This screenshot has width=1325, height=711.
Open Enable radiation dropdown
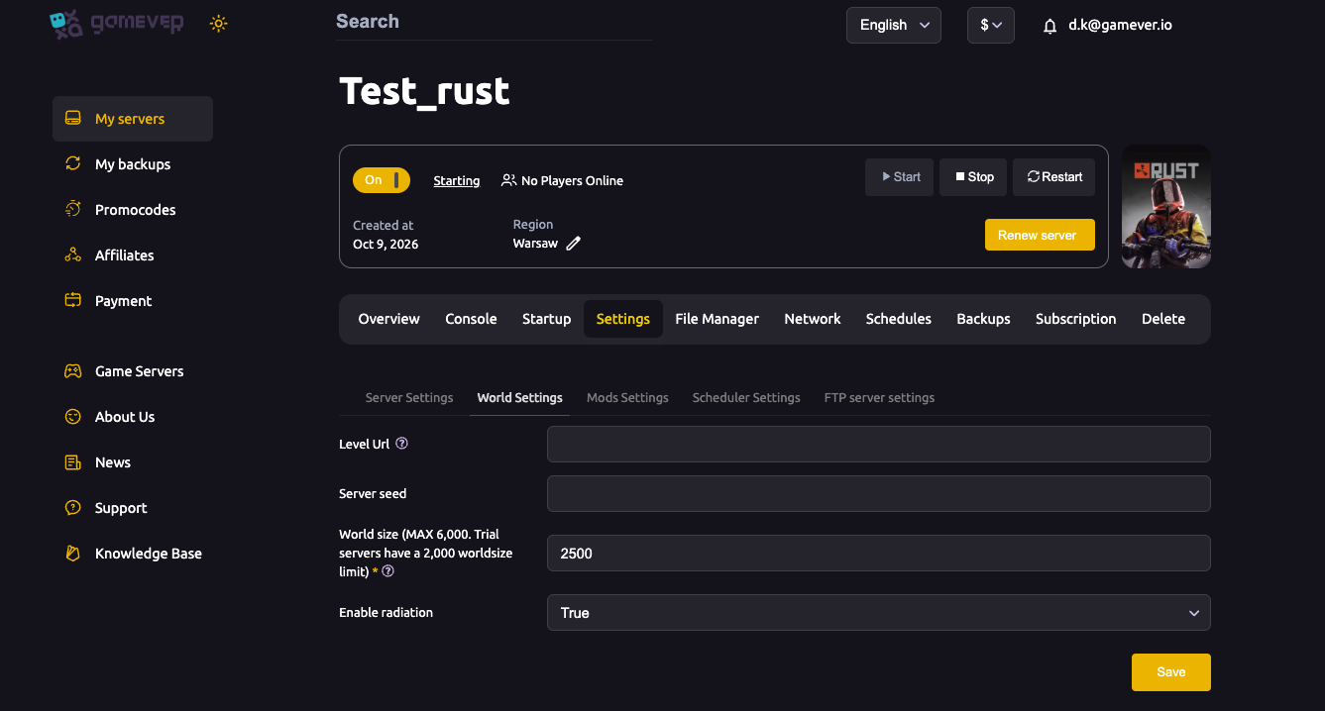pyautogui.click(x=879, y=613)
